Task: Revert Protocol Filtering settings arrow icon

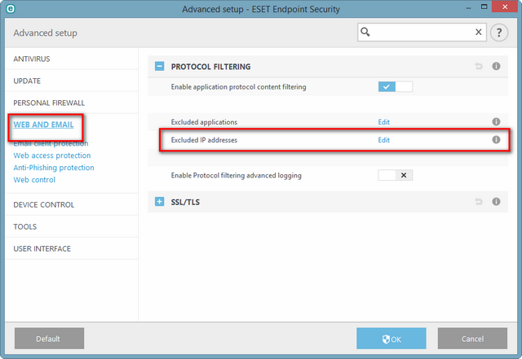Action: coord(479,66)
